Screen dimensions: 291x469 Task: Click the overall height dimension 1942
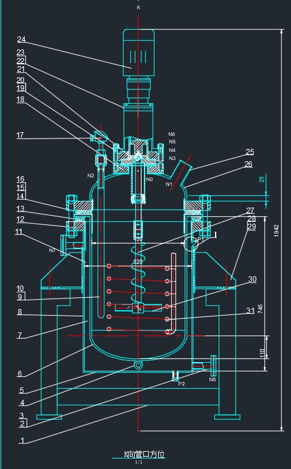click(276, 230)
